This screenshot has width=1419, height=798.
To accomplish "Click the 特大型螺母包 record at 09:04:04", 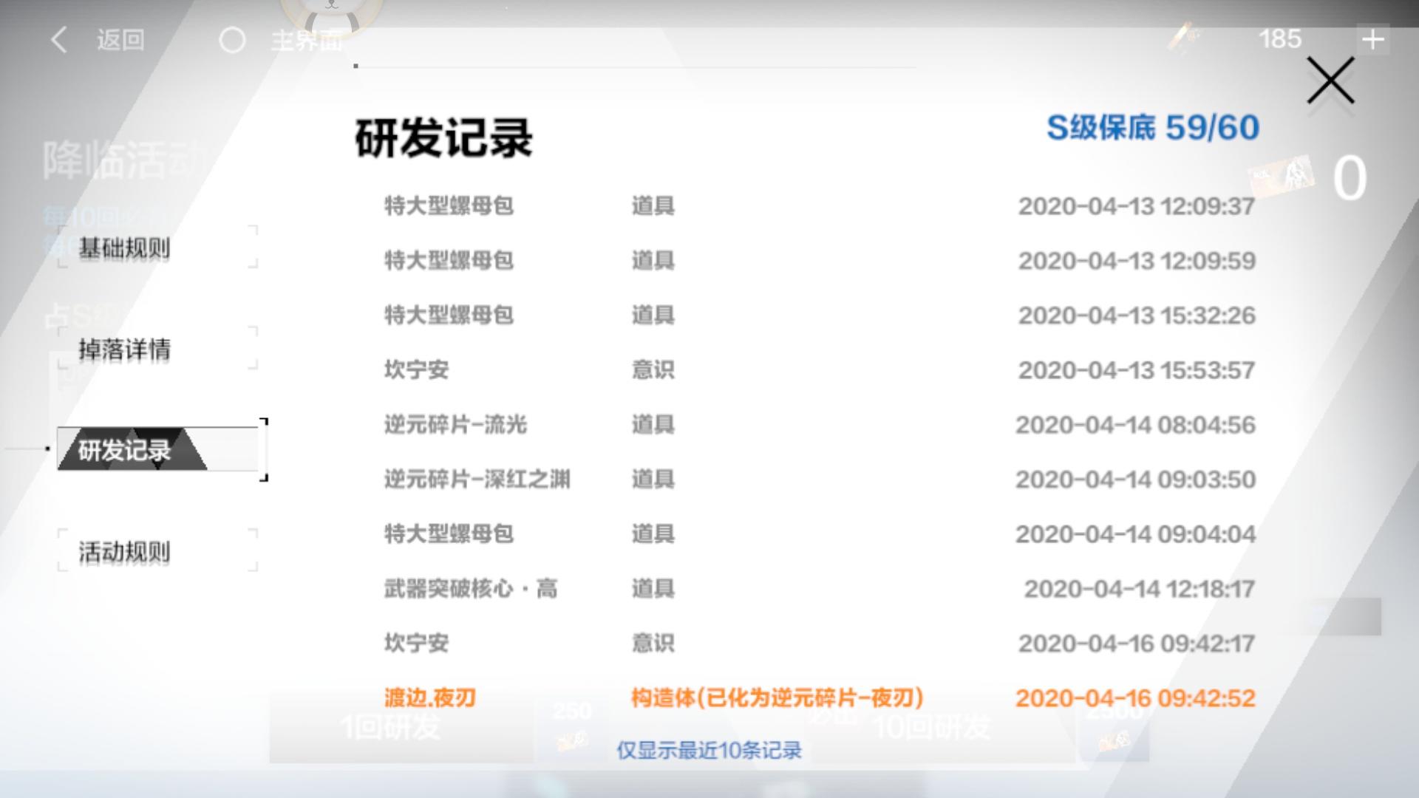I will click(x=819, y=534).
